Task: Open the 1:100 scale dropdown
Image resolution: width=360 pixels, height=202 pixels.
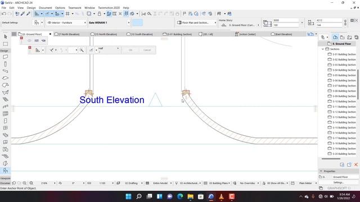Action: point(112,183)
